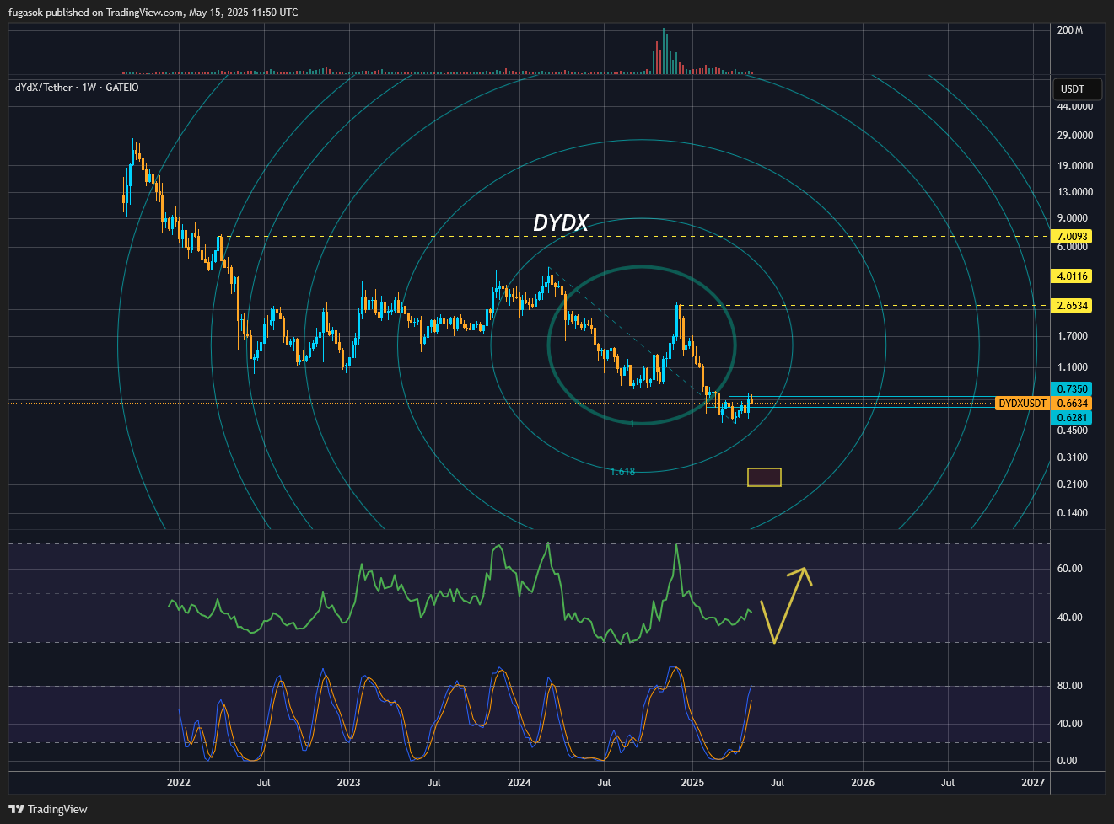This screenshot has height=824, width=1114.
Task: Click the 1.1000 price axis label
Action: tap(1073, 367)
